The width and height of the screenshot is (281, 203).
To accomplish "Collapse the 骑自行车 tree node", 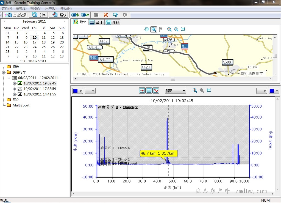I will pos(3,72).
